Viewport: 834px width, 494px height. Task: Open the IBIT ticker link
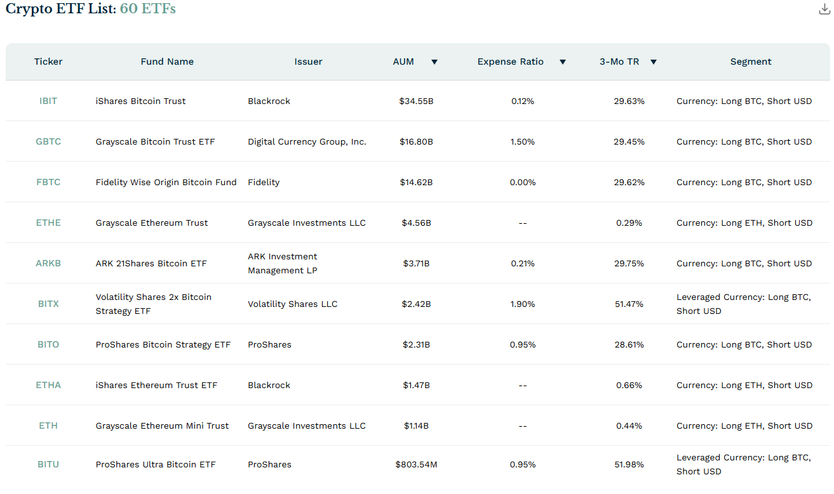pos(48,101)
